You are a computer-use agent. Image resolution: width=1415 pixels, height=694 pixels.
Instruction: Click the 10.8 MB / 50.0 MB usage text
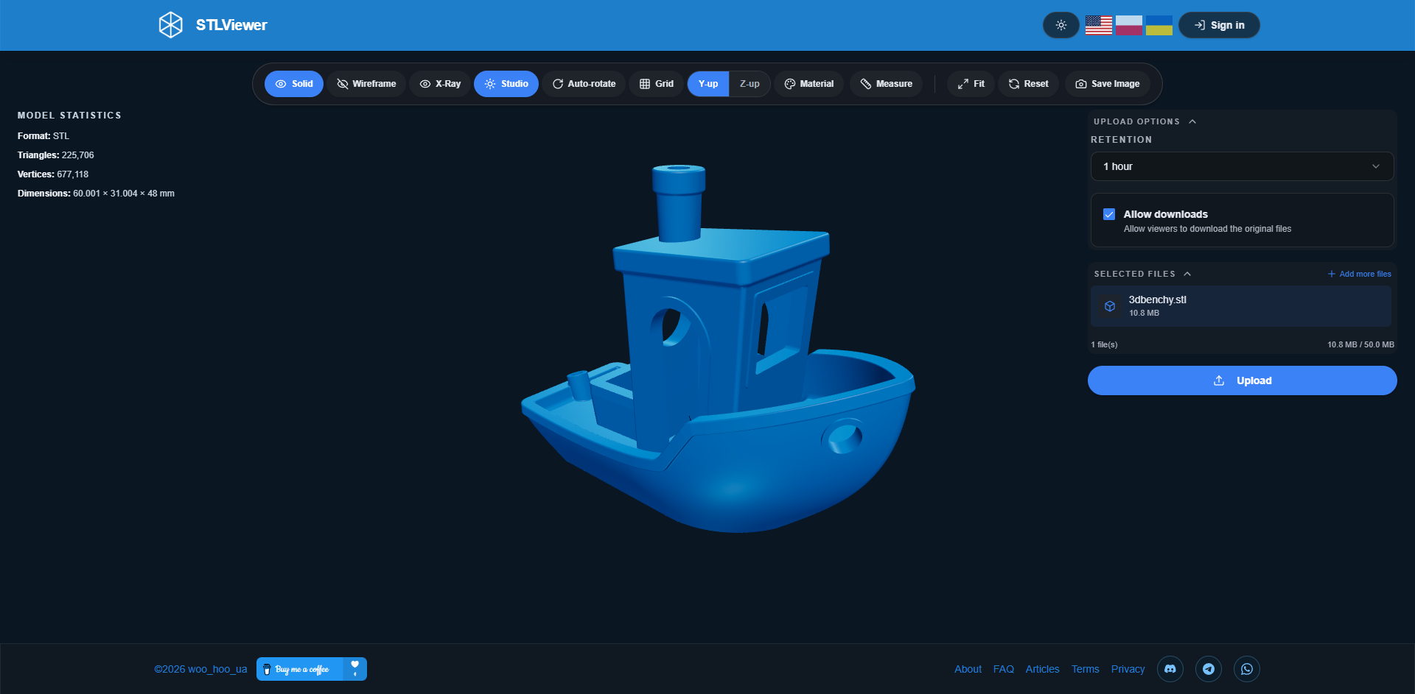(1360, 344)
